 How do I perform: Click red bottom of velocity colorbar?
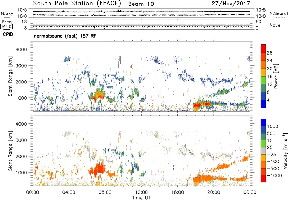pos(263,179)
